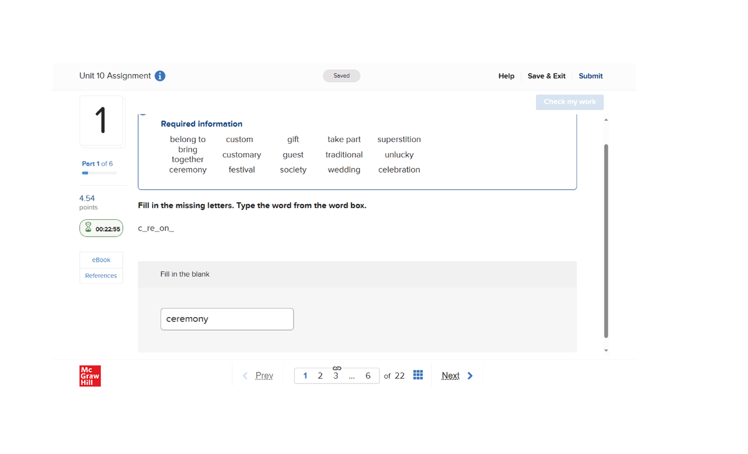Click the scrollbar down arrow icon
This screenshot has height=454, width=748.
[x=605, y=350]
